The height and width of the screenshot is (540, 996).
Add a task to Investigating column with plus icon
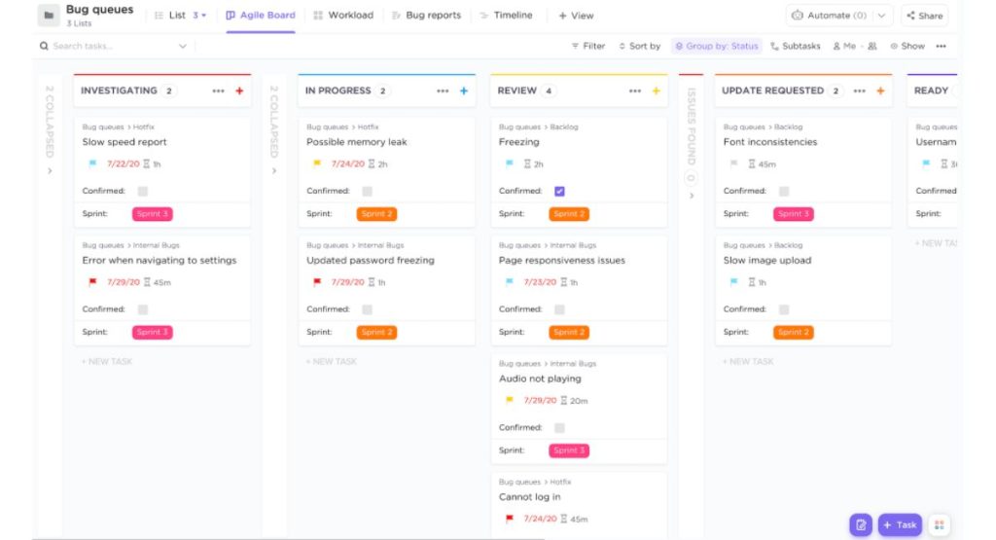pos(240,90)
